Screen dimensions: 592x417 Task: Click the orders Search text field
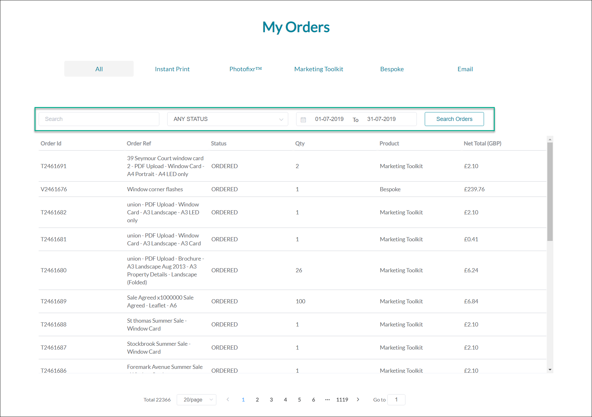(x=99, y=119)
